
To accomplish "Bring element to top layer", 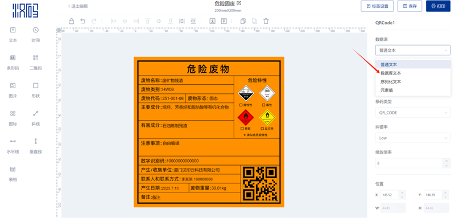I will click(224, 21).
